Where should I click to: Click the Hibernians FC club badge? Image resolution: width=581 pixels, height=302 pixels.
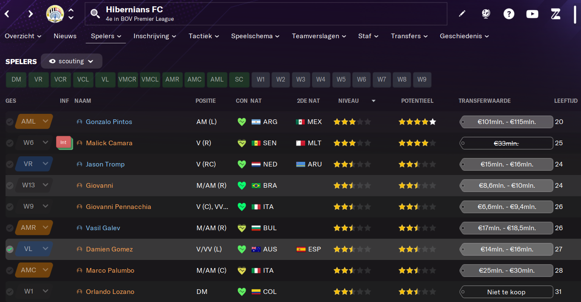point(55,14)
